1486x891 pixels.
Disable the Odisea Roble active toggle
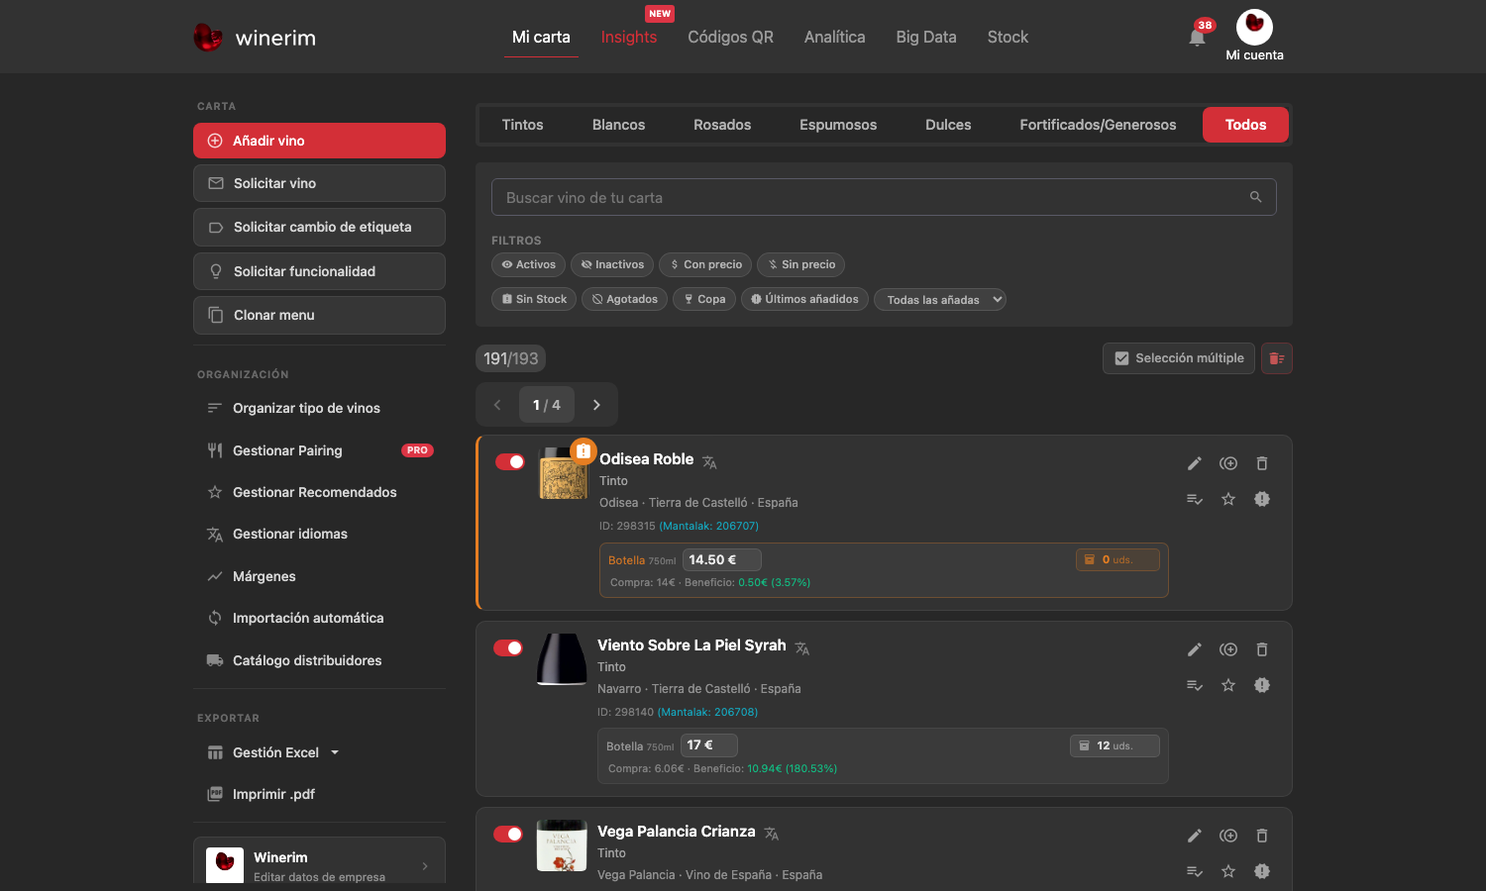509,461
